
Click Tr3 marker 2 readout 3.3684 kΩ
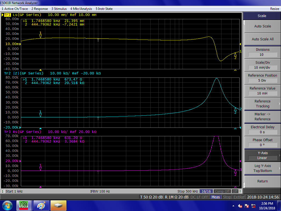click(x=74, y=141)
